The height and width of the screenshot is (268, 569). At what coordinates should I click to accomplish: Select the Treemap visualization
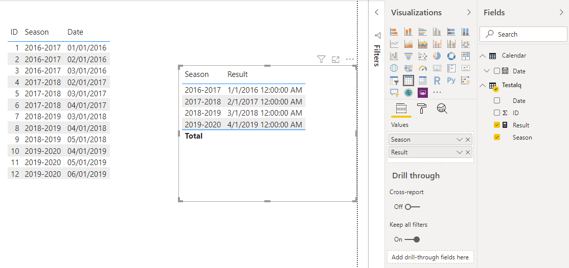pyautogui.click(x=466, y=56)
